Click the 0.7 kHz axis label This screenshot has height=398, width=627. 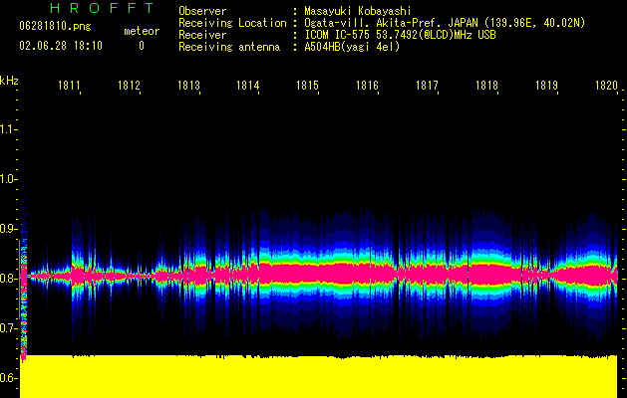tap(7, 328)
